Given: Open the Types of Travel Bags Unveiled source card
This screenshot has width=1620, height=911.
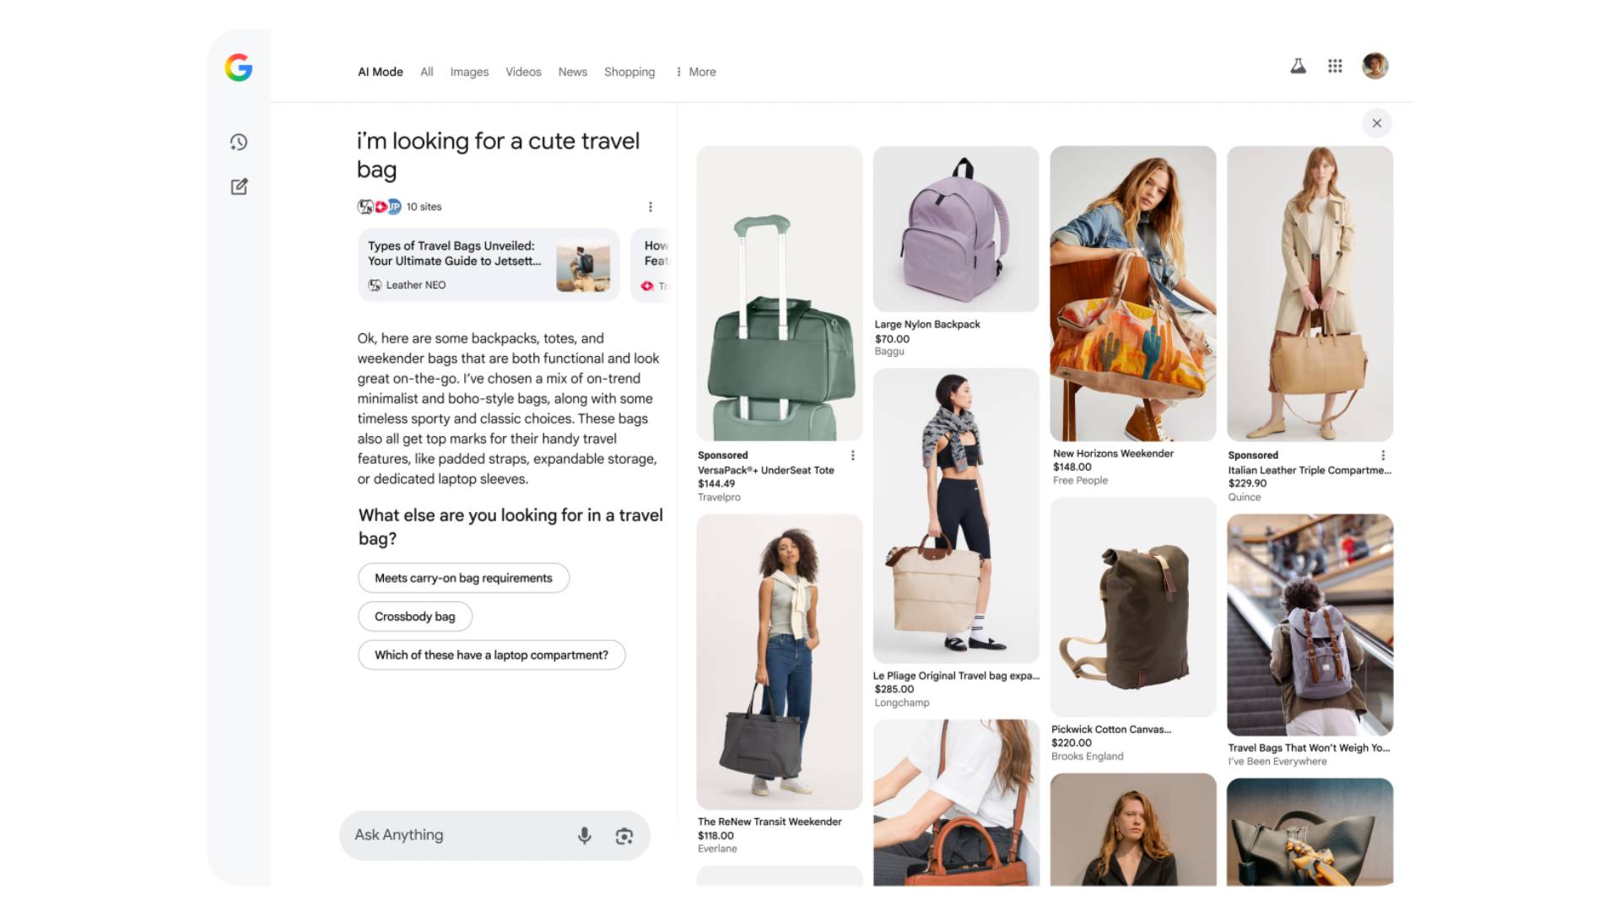Looking at the screenshot, I should click(488, 265).
